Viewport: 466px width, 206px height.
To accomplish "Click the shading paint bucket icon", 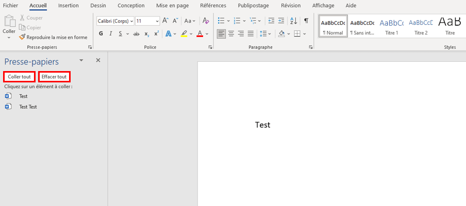I will coord(281,33).
